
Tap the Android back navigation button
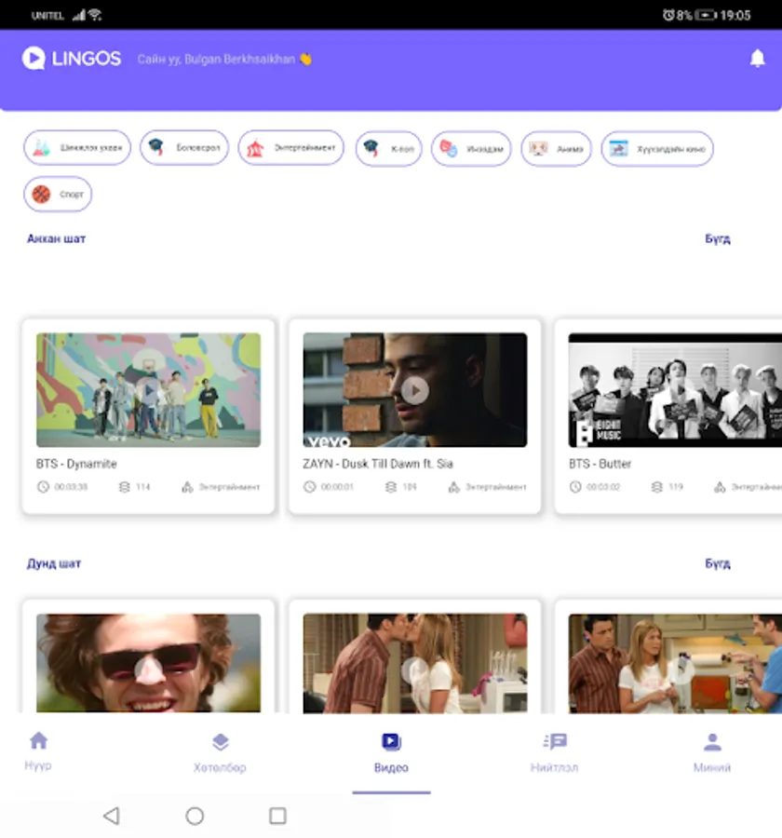pos(111,816)
